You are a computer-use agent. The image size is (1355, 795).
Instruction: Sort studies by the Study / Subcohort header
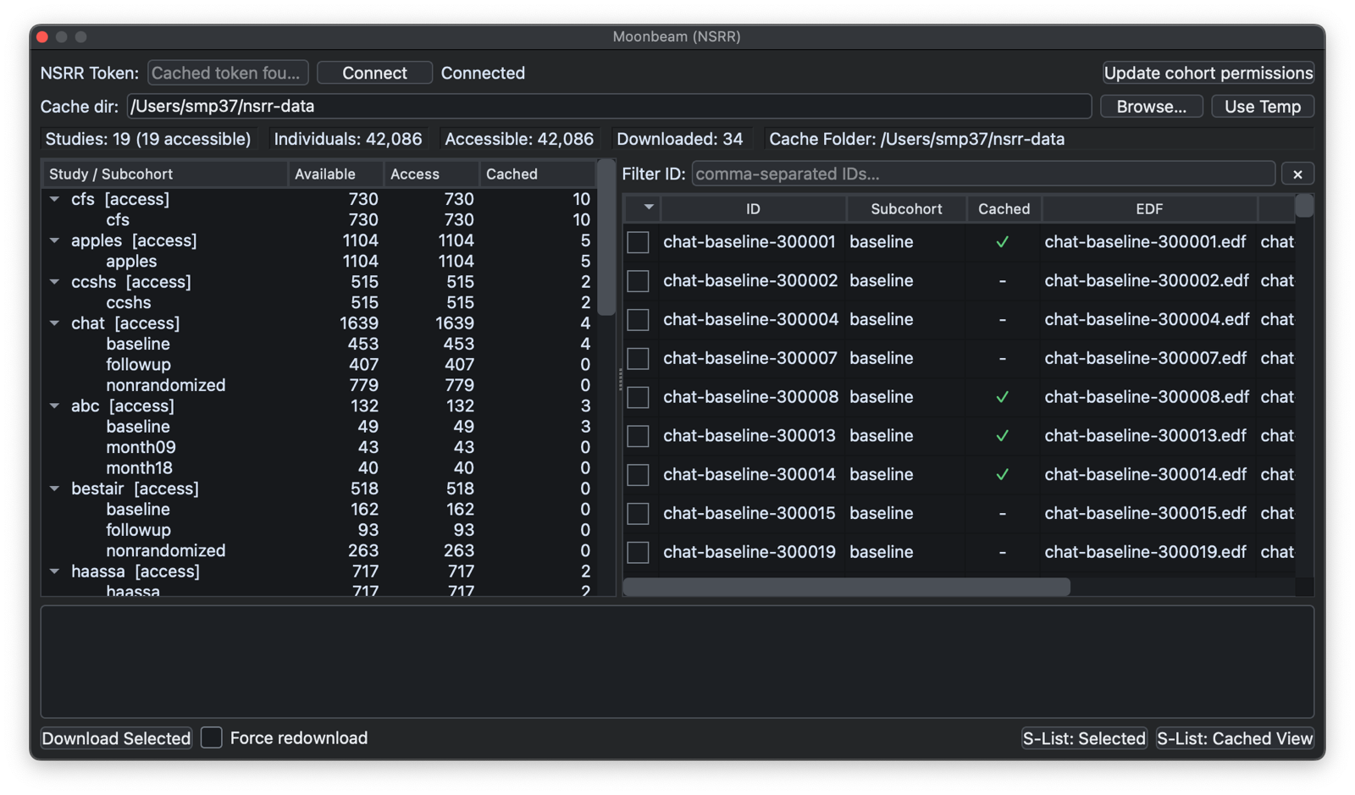click(165, 174)
